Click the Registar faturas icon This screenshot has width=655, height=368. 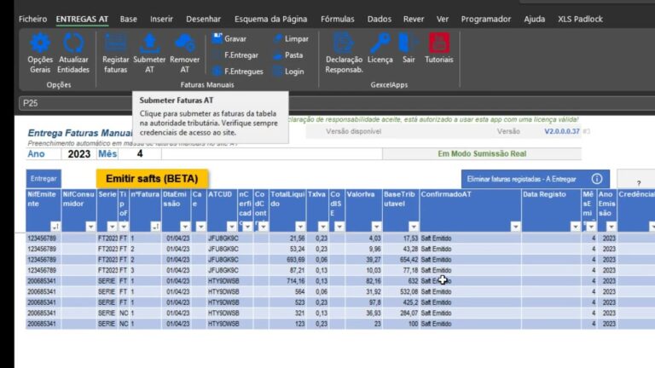click(x=115, y=44)
